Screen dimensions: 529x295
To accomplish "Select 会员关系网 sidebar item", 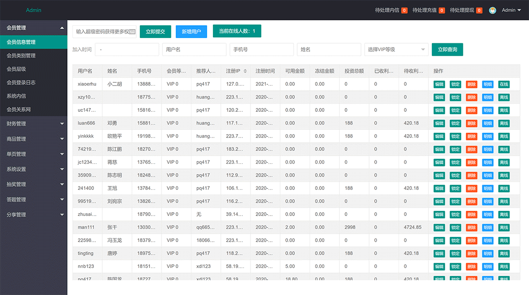I will (x=19, y=109).
